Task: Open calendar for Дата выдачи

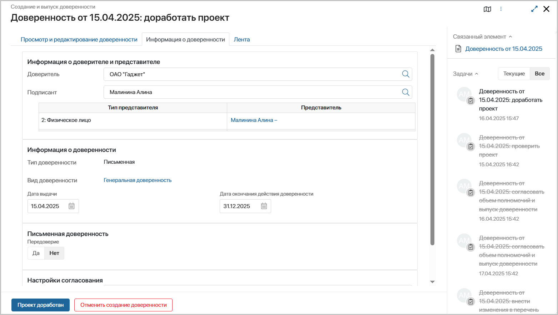Action: 71,206
